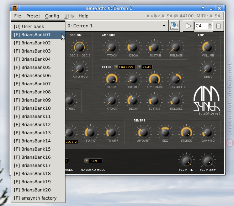
Task: Click the filter RESON. knob
Action: pos(112,79)
